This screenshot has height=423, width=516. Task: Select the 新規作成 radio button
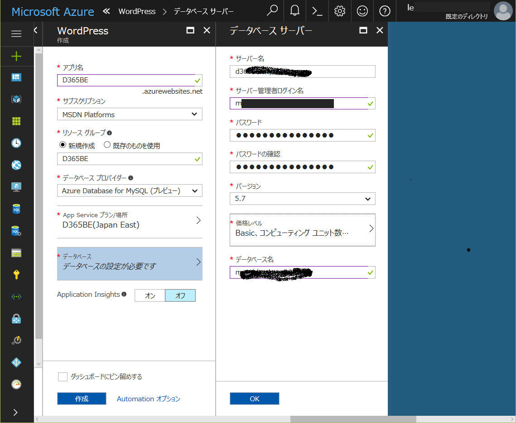click(x=63, y=145)
